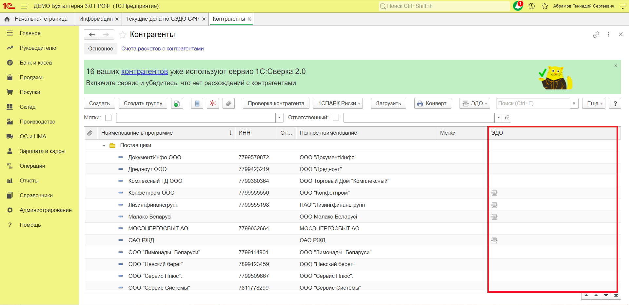Click Проверка контрагента button
The width and height of the screenshot is (629, 305).
(276, 104)
